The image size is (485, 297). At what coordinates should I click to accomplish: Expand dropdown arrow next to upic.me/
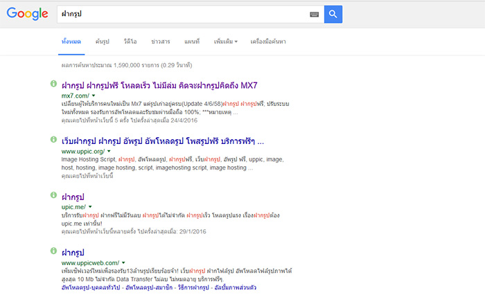point(90,207)
